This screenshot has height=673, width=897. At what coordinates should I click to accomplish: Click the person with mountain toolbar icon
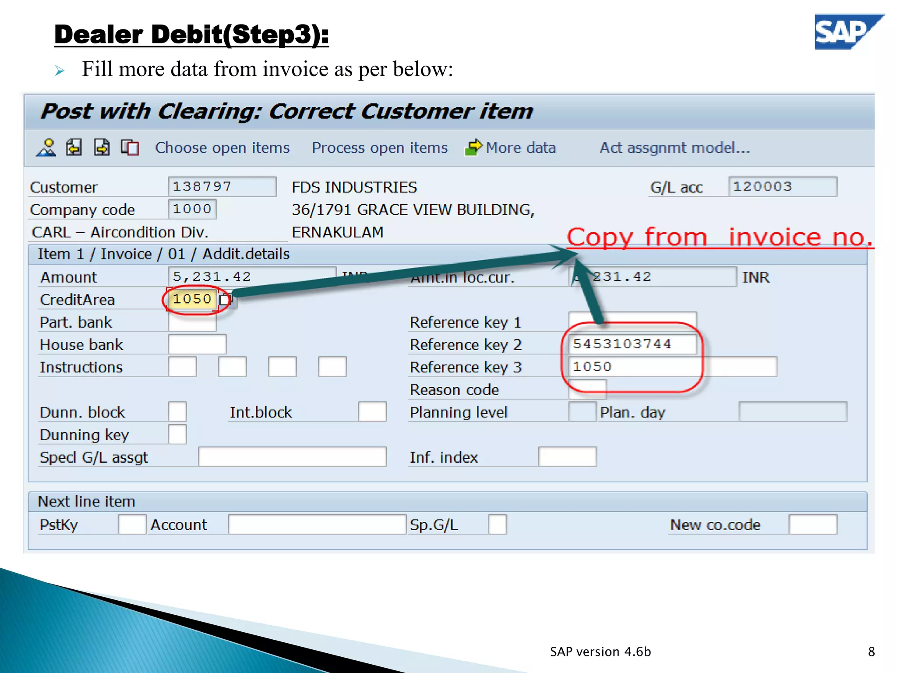click(46, 148)
